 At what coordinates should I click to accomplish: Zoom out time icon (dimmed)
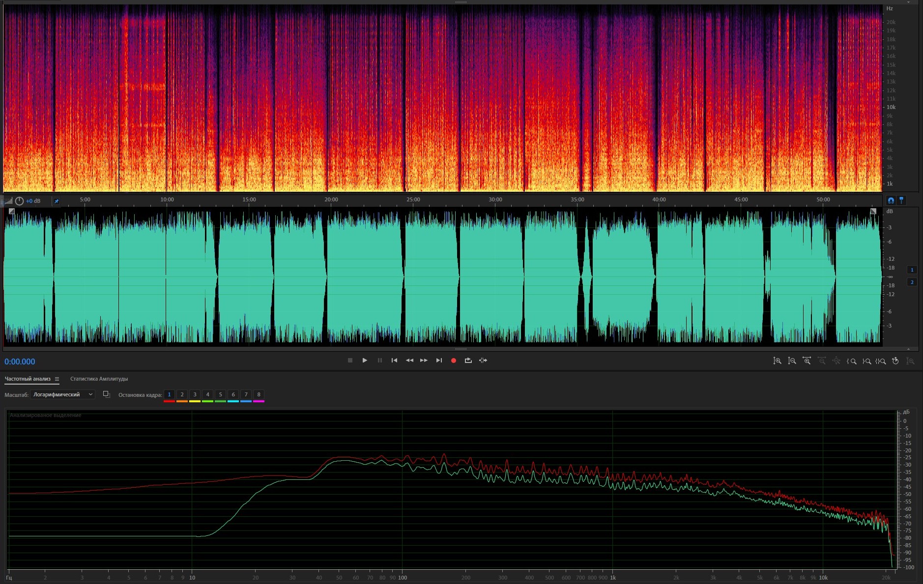(x=821, y=361)
